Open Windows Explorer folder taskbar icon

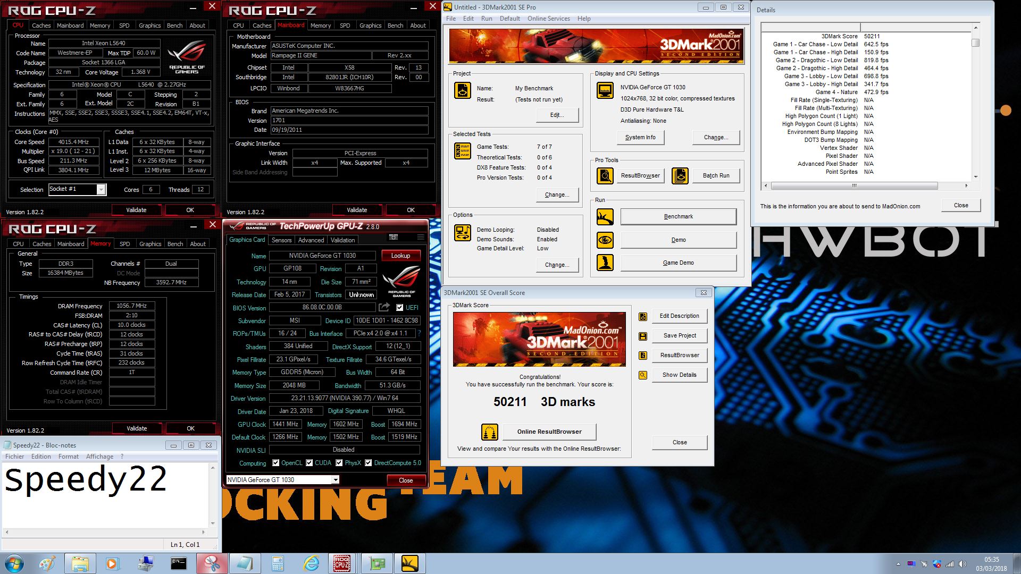coord(80,563)
